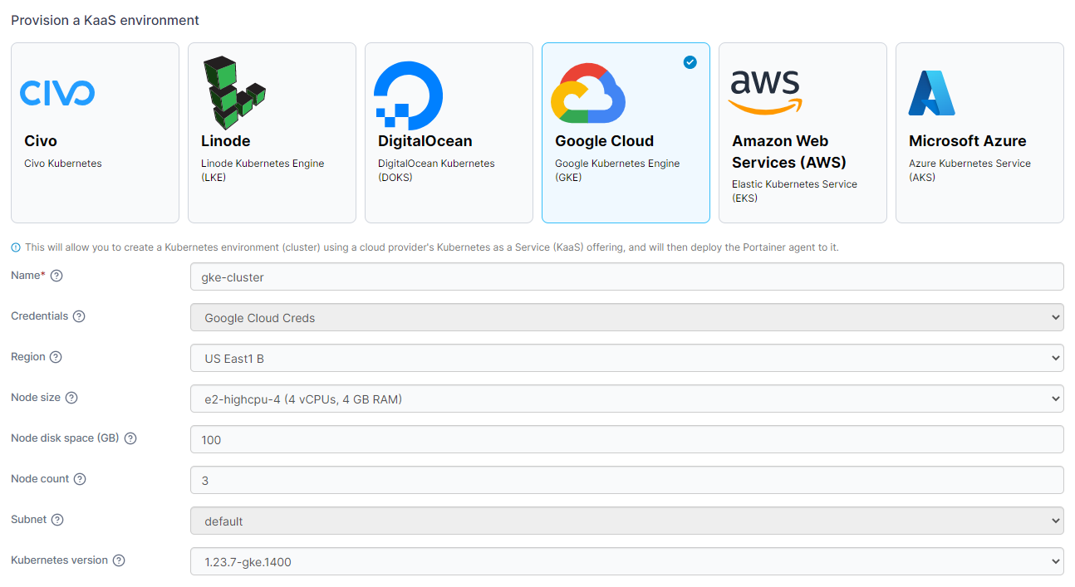Open the Credentials dropdown

click(626, 316)
